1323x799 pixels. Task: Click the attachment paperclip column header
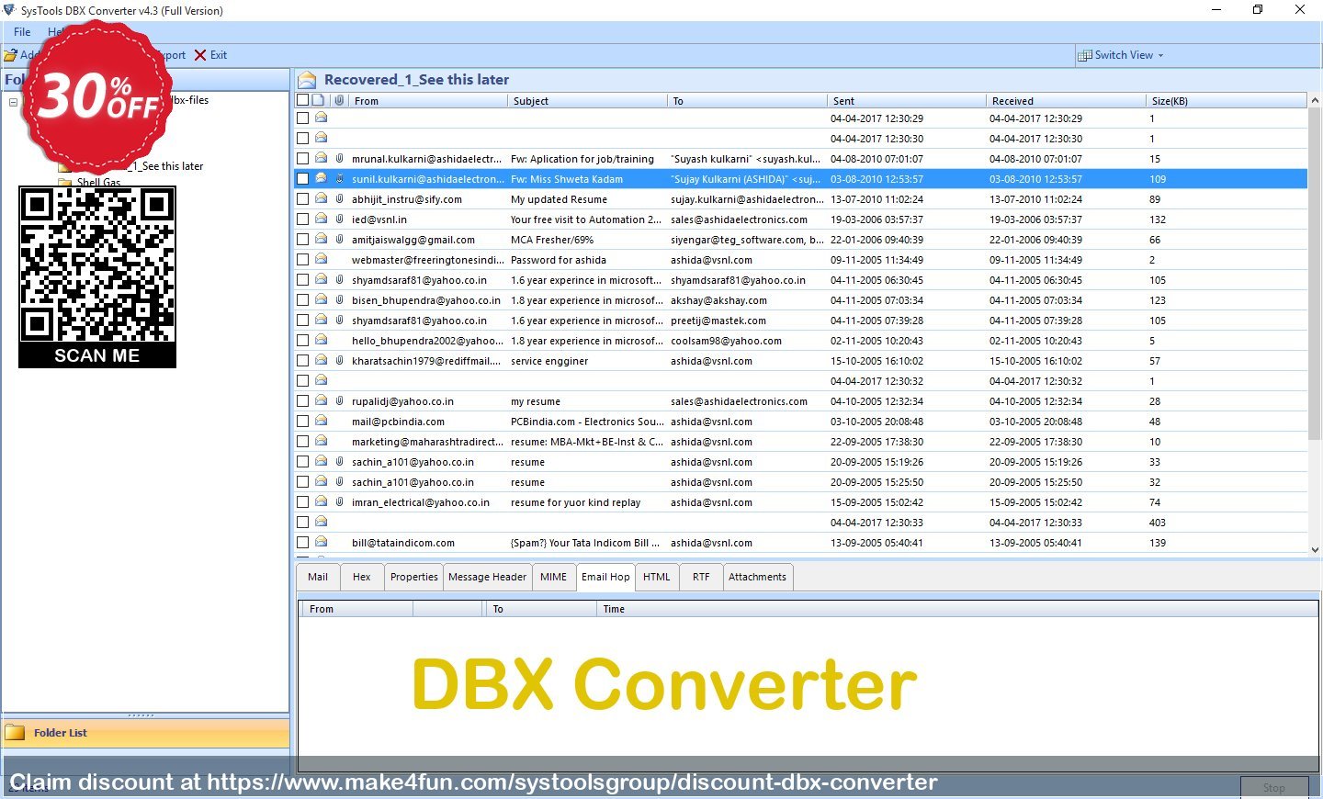339,100
